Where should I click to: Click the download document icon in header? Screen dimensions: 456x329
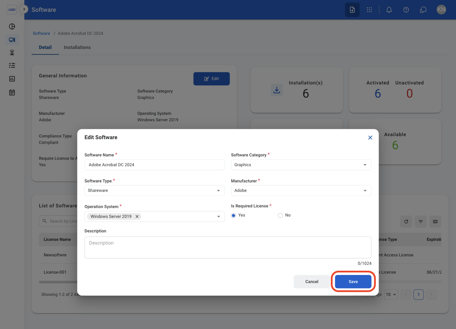[352, 10]
